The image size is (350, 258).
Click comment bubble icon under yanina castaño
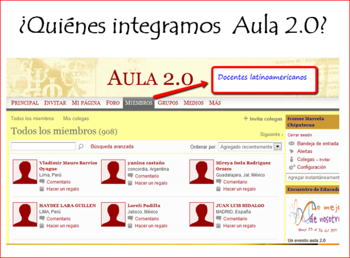tap(130, 176)
